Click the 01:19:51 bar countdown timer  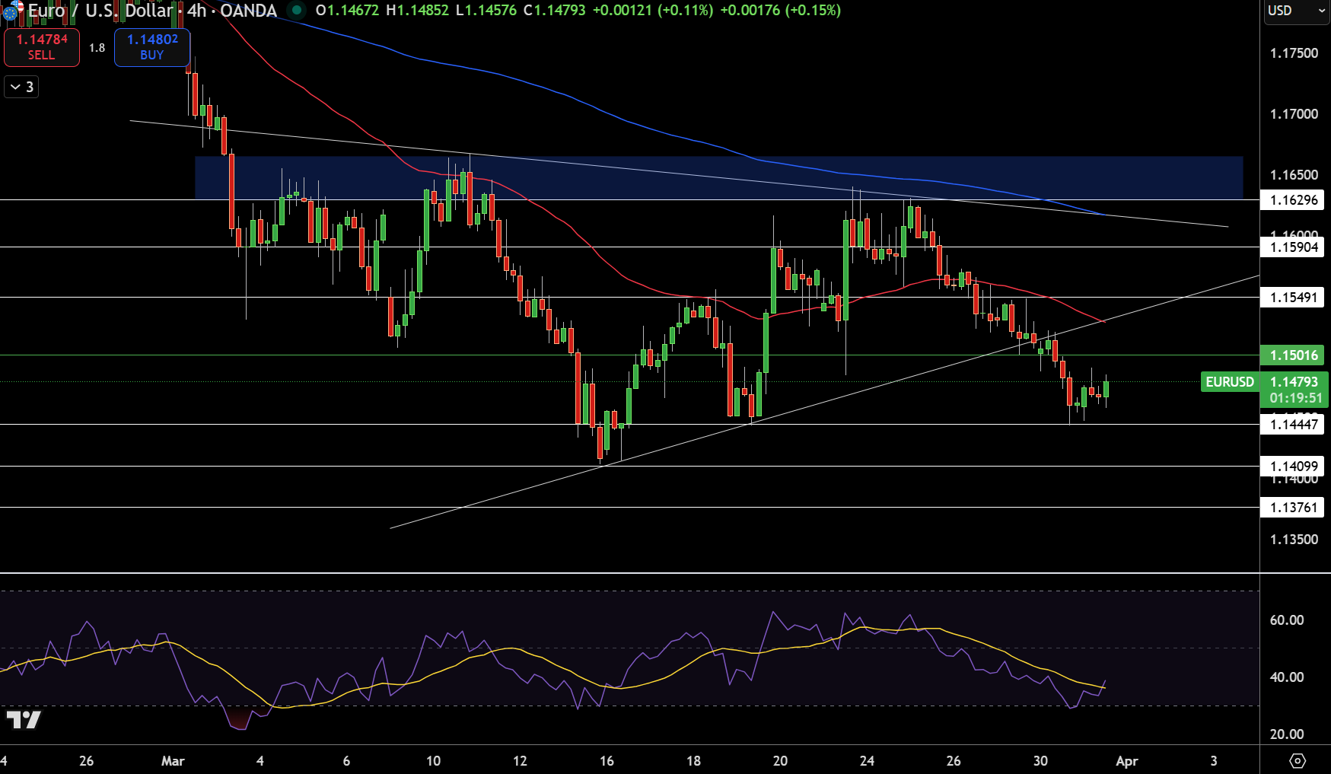(1295, 398)
